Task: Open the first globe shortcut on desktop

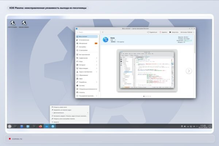Action: (12, 24)
